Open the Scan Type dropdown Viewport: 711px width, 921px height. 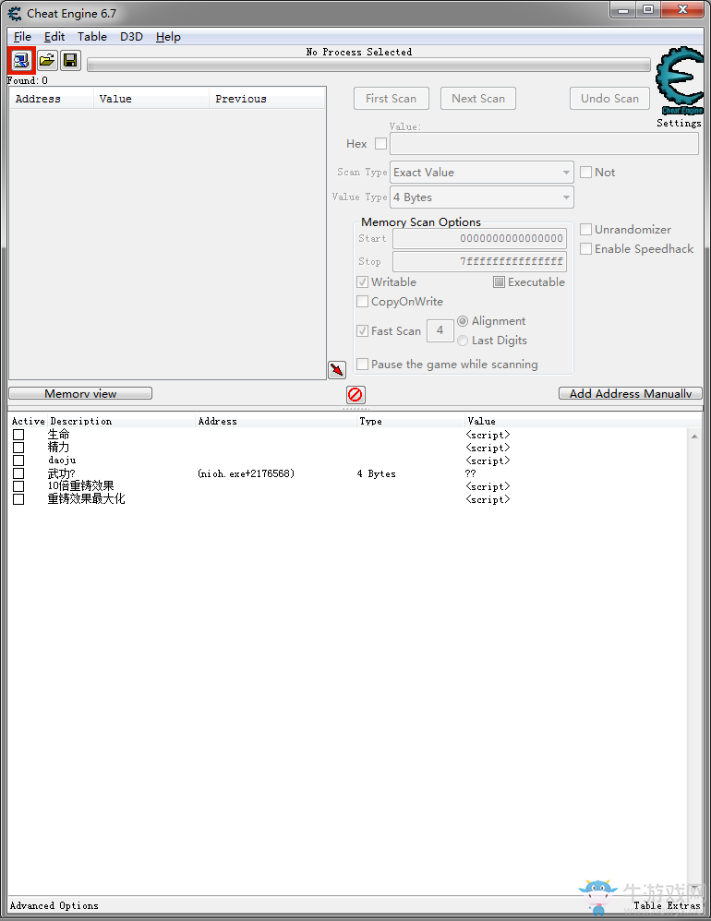pyautogui.click(x=482, y=172)
